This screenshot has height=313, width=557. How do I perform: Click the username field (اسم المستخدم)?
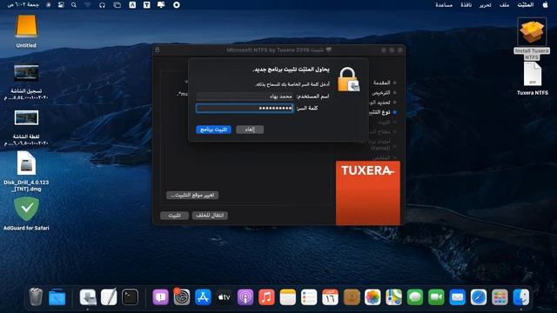245,97
